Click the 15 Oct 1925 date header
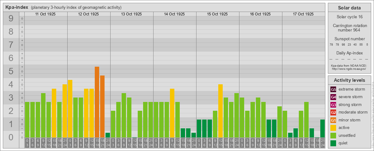The width and height of the screenshot is (374, 151). pos(217,14)
